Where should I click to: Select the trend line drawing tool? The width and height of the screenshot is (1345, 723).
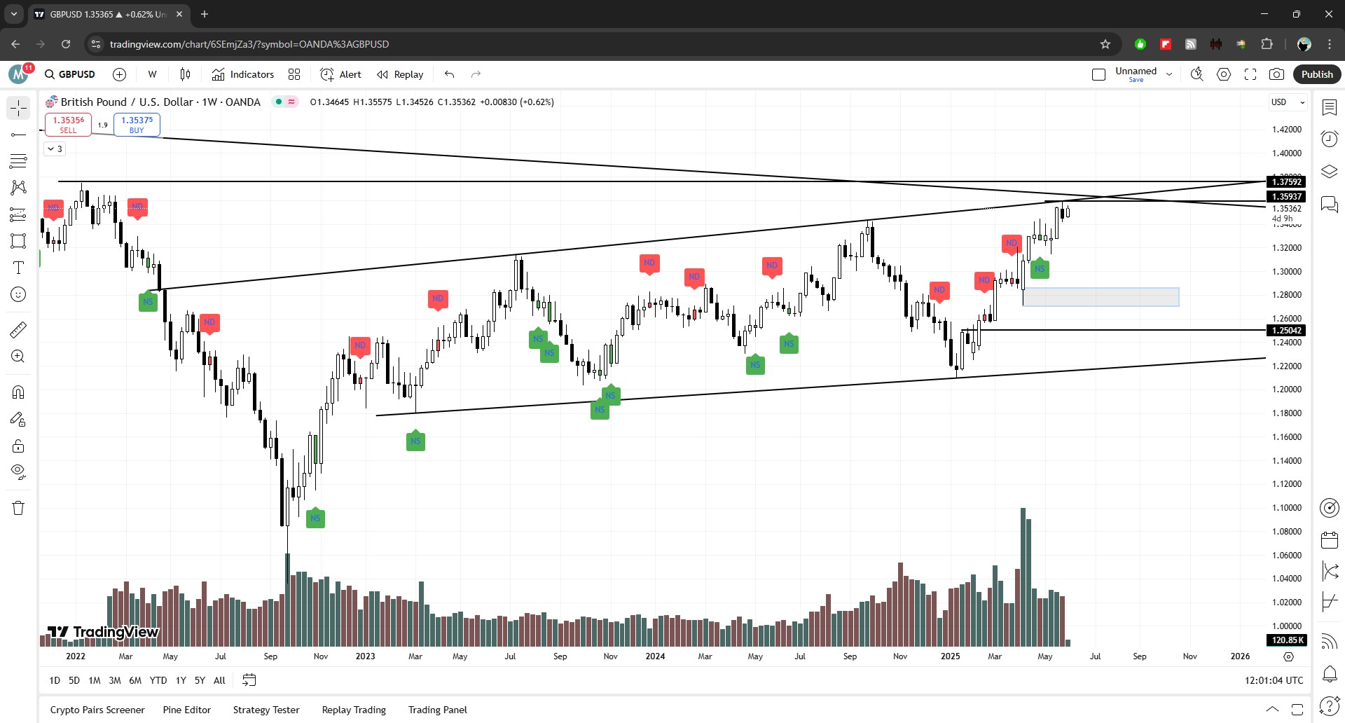18,135
